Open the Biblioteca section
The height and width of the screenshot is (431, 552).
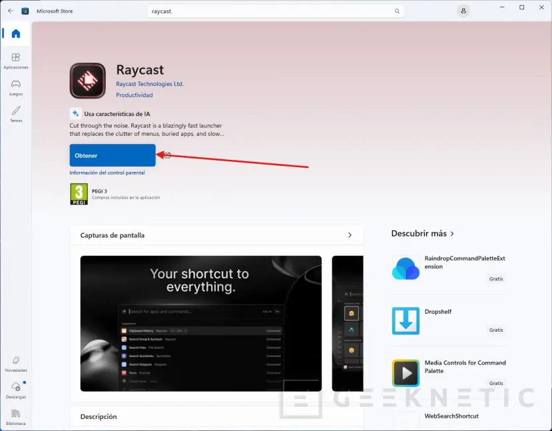tap(15, 417)
